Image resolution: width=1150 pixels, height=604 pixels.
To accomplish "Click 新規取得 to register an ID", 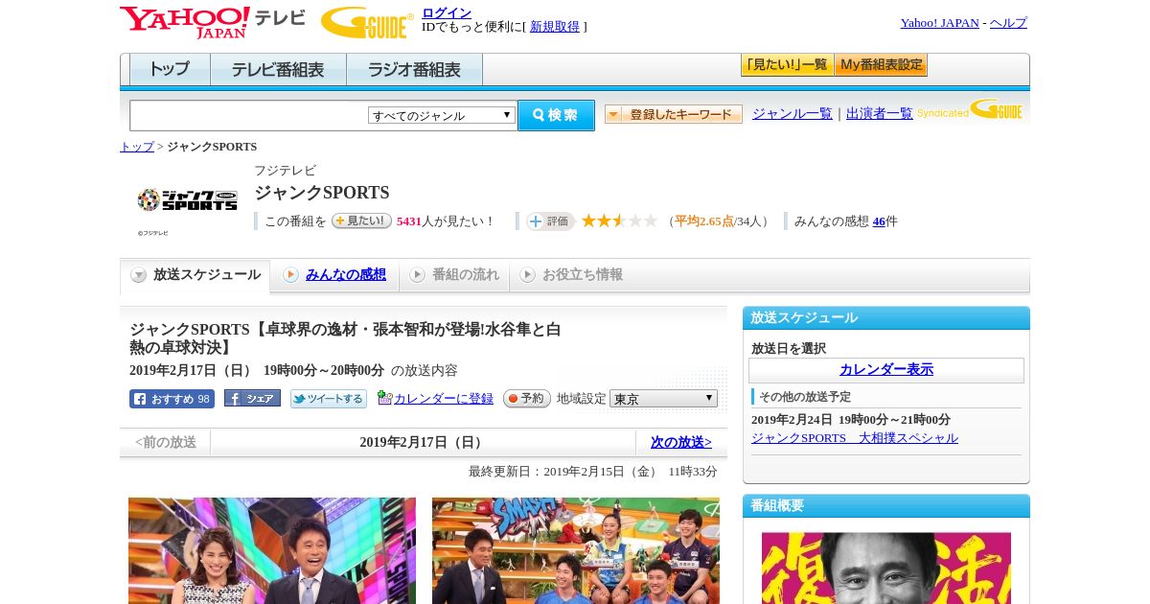I will (555, 27).
